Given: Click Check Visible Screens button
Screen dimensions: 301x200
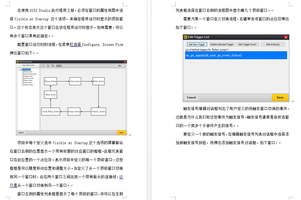Looking at the screenshot, I should point(28,65).
